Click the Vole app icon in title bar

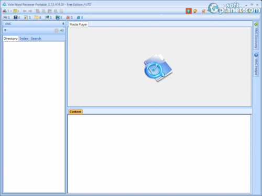click(5, 5)
